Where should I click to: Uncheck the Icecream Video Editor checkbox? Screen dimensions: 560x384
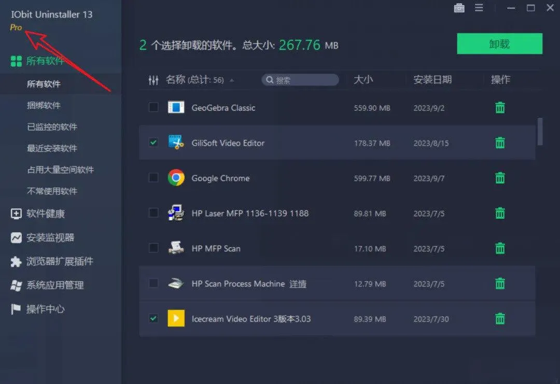(153, 319)
